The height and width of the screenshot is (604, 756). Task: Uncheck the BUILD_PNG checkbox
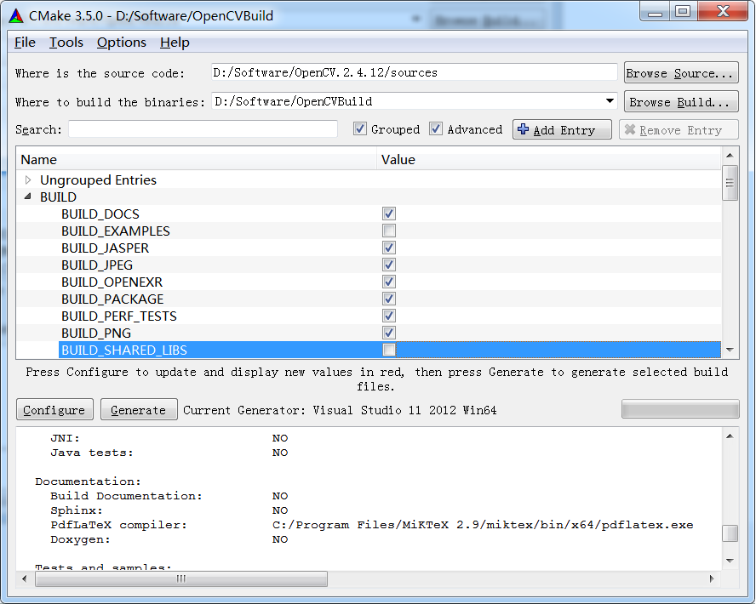[389, 333]
